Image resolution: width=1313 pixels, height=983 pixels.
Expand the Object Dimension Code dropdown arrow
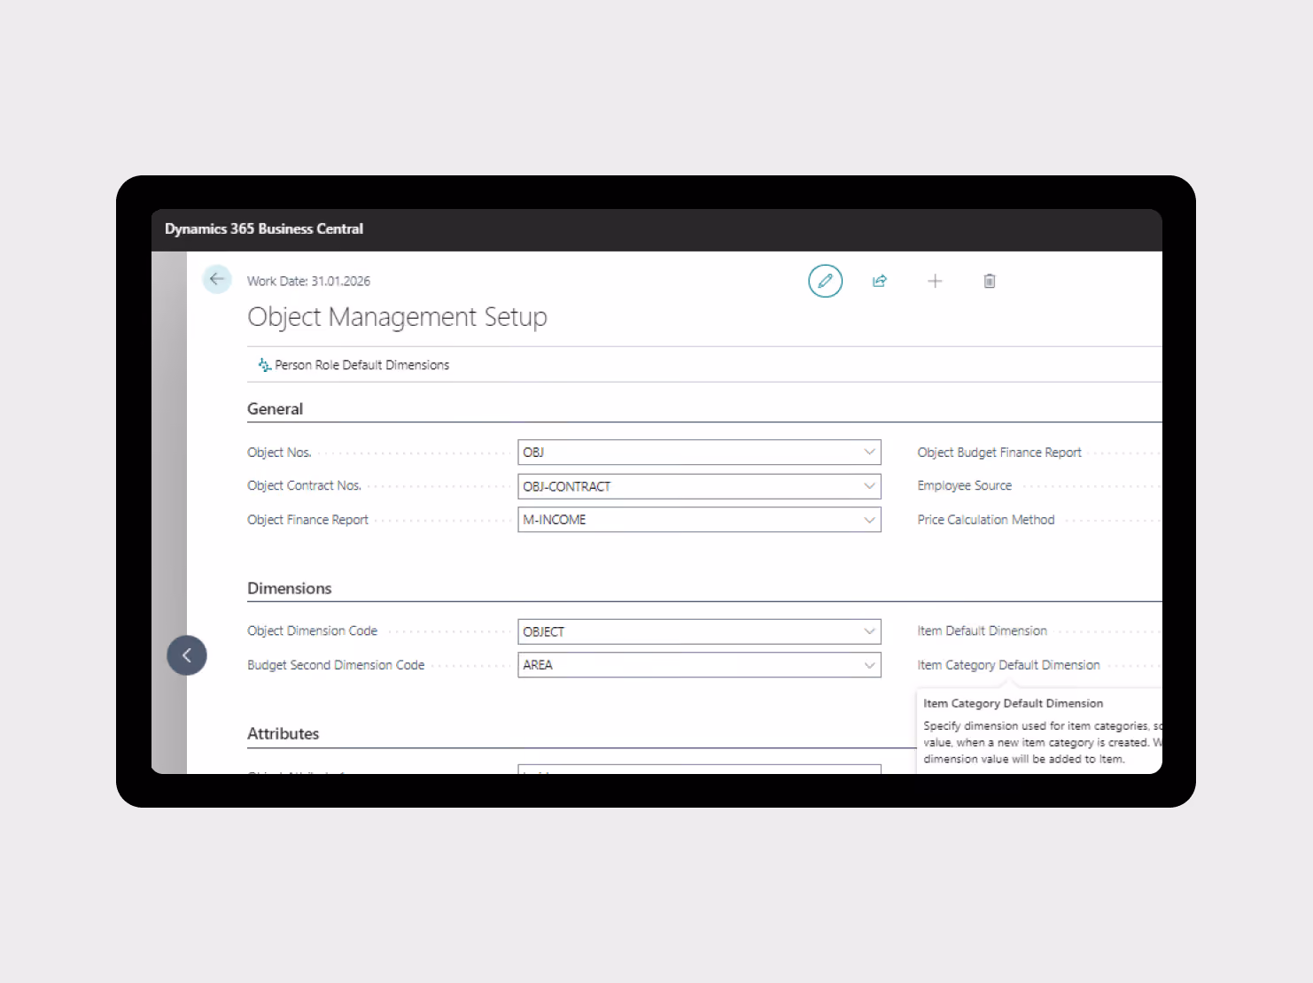click(x=869, y=631)
